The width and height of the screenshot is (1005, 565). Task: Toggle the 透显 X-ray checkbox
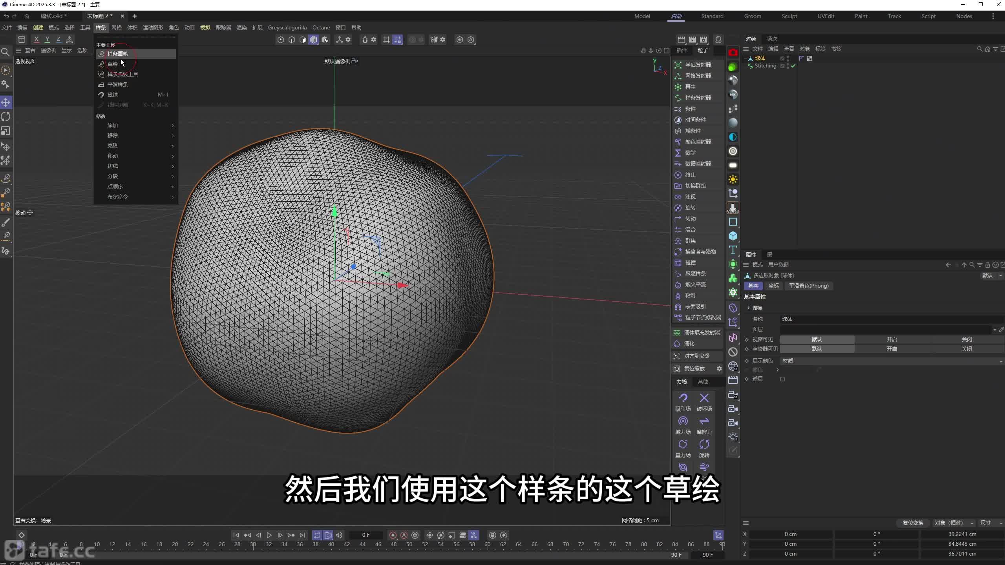[782, 379]
